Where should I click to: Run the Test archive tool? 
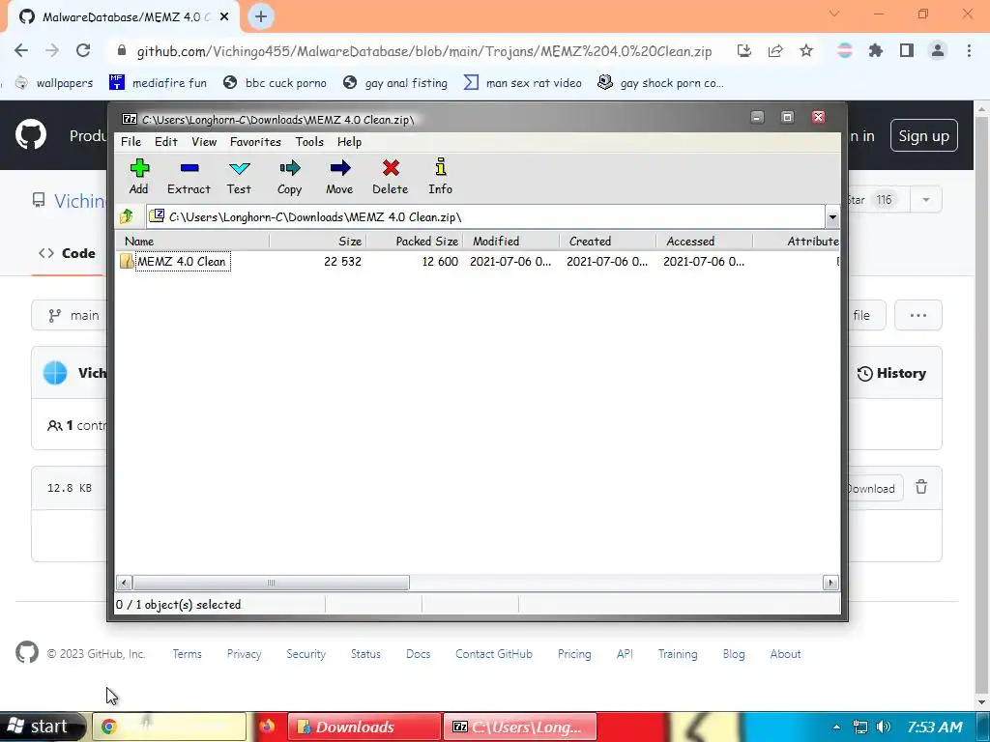pyautogui.click(x=240, y=177)
